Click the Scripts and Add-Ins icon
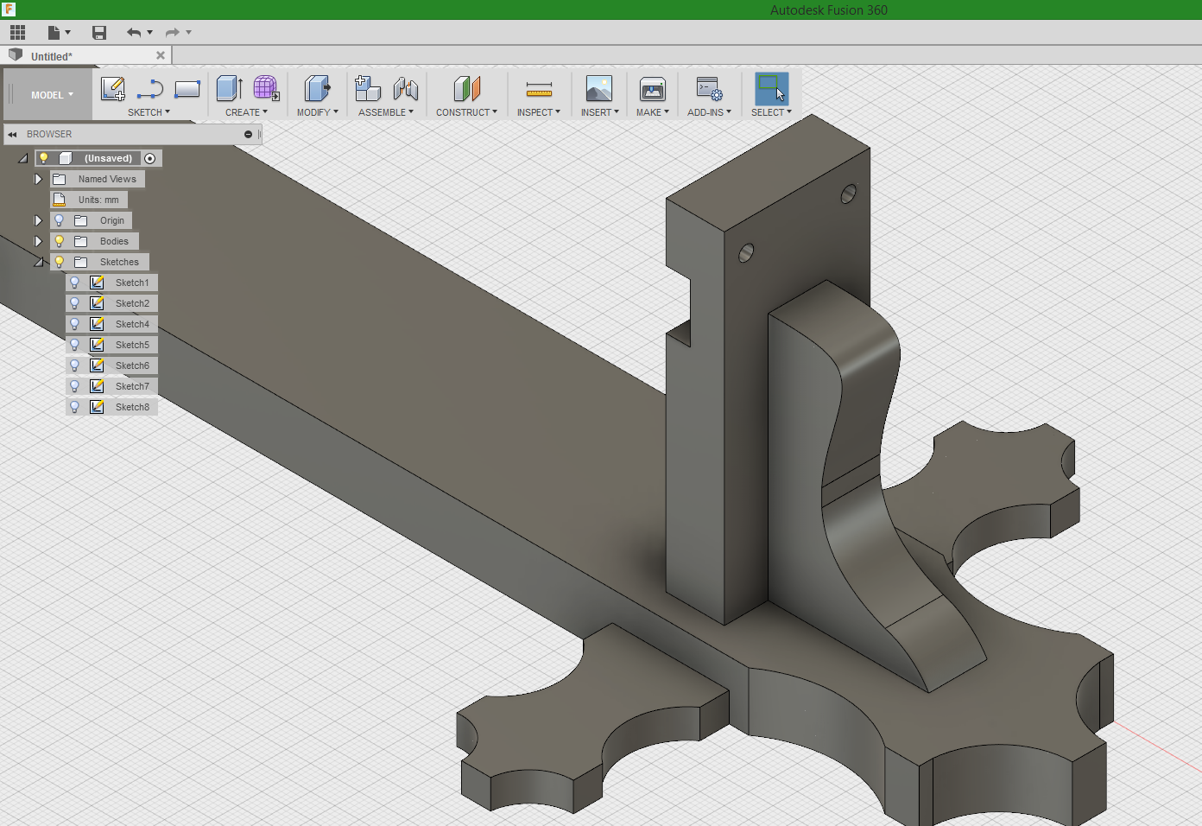The image size is (1202, 826). (709, 89)
